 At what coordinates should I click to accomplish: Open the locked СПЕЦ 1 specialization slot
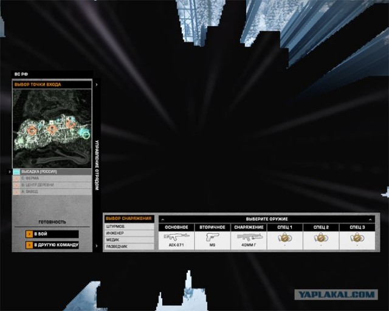coord(285,238)
